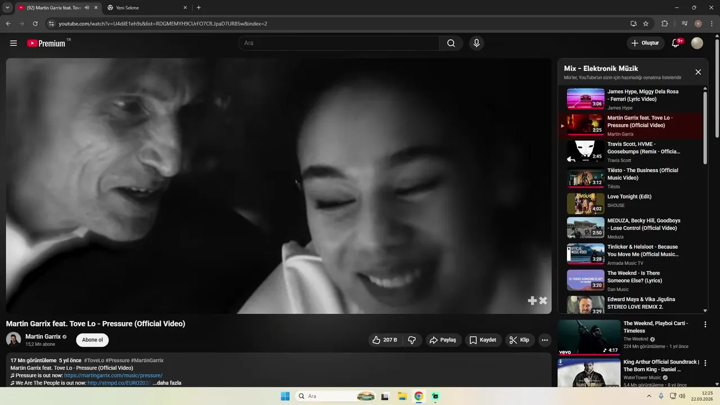Start voice search with microphone icon
This screenshot has height=405, width=720.
tap(476, 43)
